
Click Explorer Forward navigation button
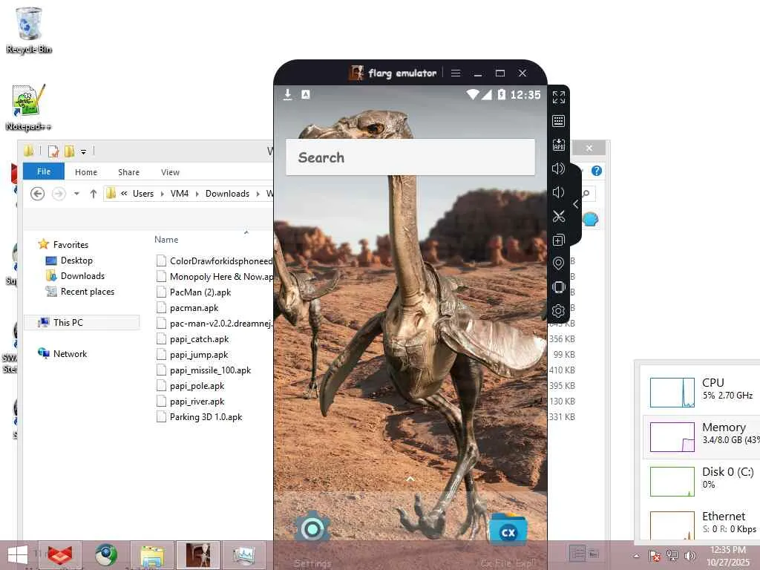coord(59,194)
